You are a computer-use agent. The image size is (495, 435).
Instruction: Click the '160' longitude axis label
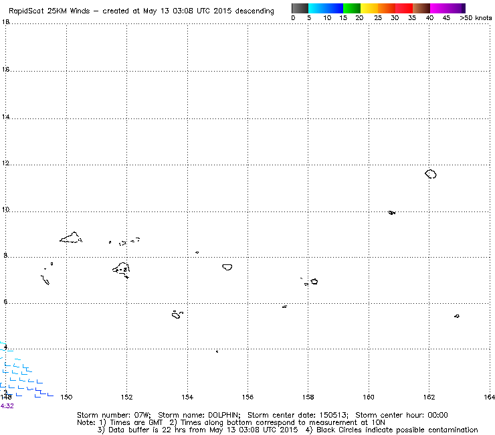pos(369,397)
